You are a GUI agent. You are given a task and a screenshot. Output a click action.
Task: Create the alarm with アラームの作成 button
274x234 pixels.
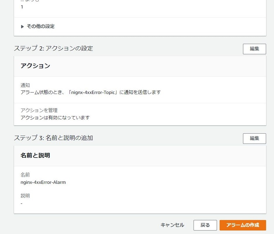click(x=243, y=225)
